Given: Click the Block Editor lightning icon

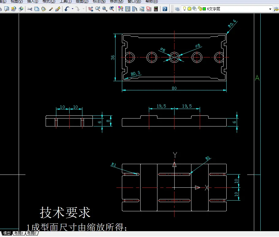Looking at the screenshot, I should pyautogui.click(x=58, y=9).
